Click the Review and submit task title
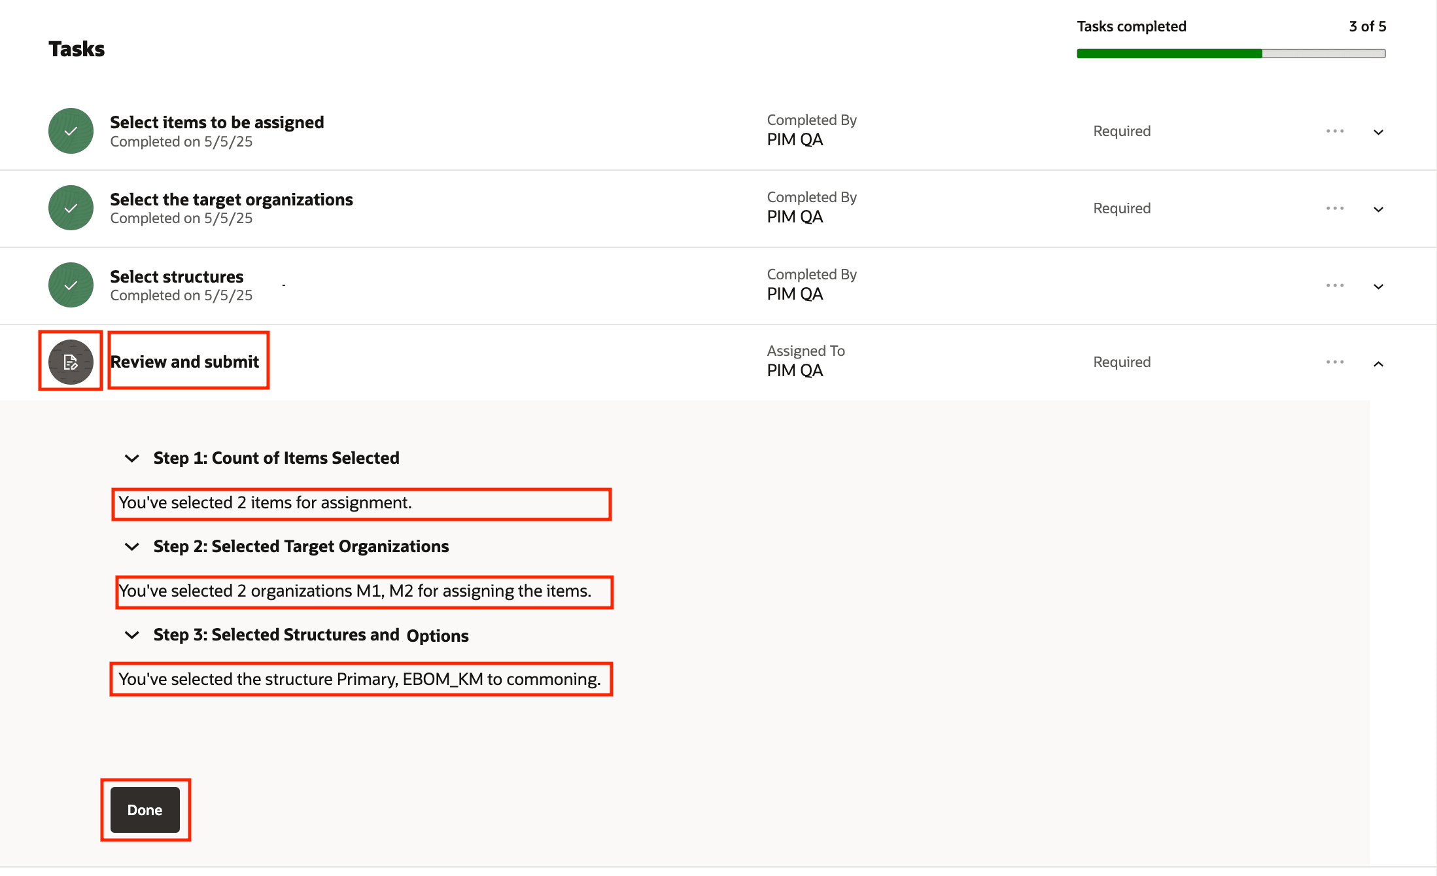Viewport: 1437px width, 876px height. point(184,362)
